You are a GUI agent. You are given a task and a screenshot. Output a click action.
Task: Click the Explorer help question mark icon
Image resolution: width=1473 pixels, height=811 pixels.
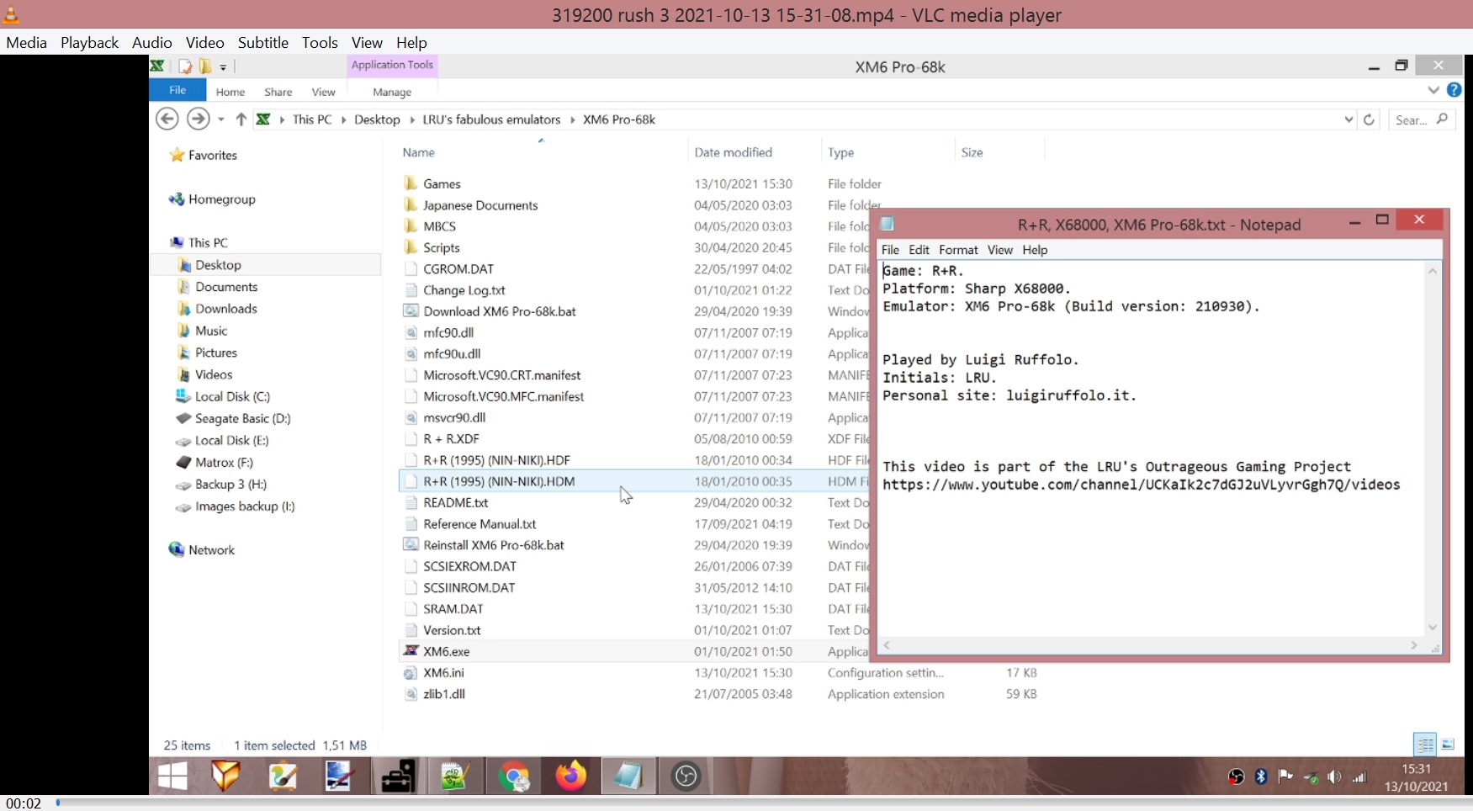pos(1454,90)
